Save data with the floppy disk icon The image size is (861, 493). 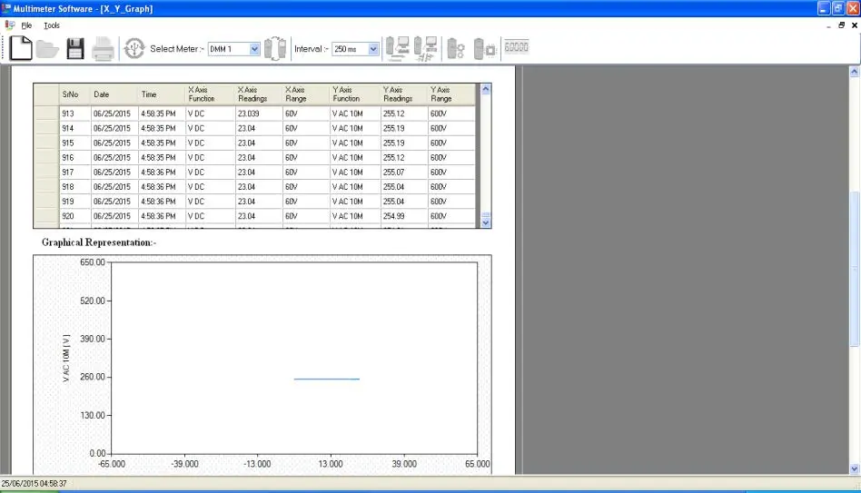[x=75, y=49]
